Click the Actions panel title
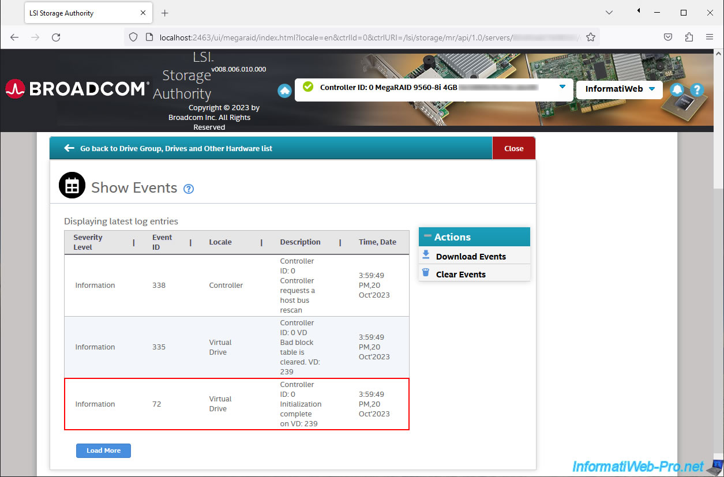The image size is (724, 477). pyautogui.click(x=452, y=237)
